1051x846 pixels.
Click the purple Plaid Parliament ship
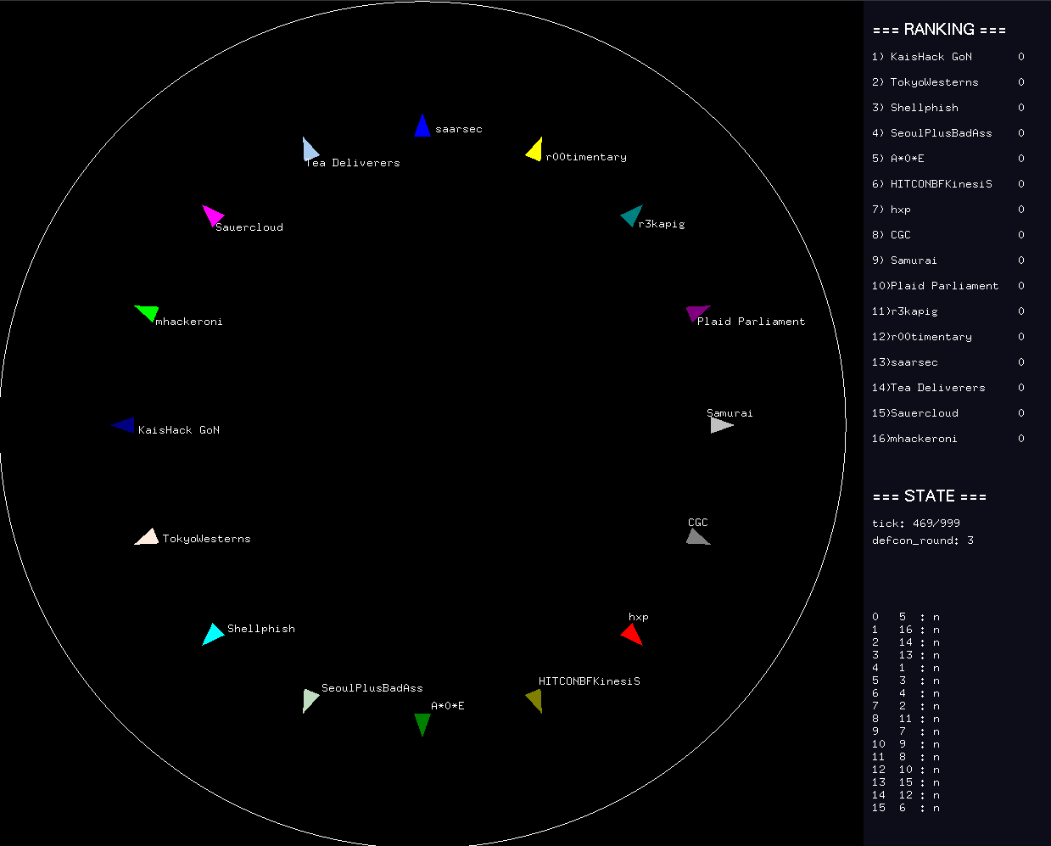(x=696, y=313)
